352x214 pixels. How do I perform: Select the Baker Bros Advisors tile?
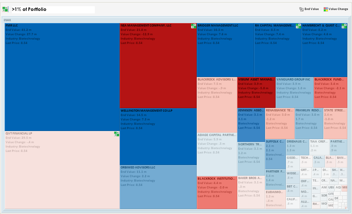251,192
